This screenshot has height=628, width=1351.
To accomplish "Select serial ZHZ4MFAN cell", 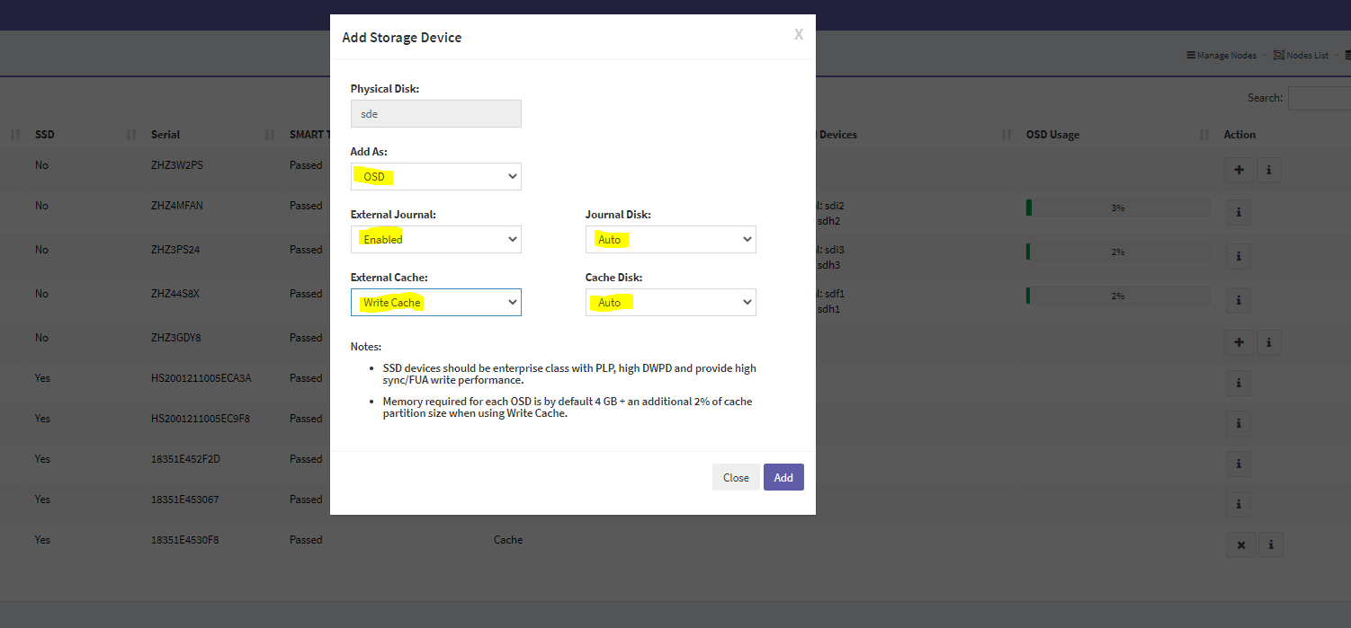I will [177, 206].
